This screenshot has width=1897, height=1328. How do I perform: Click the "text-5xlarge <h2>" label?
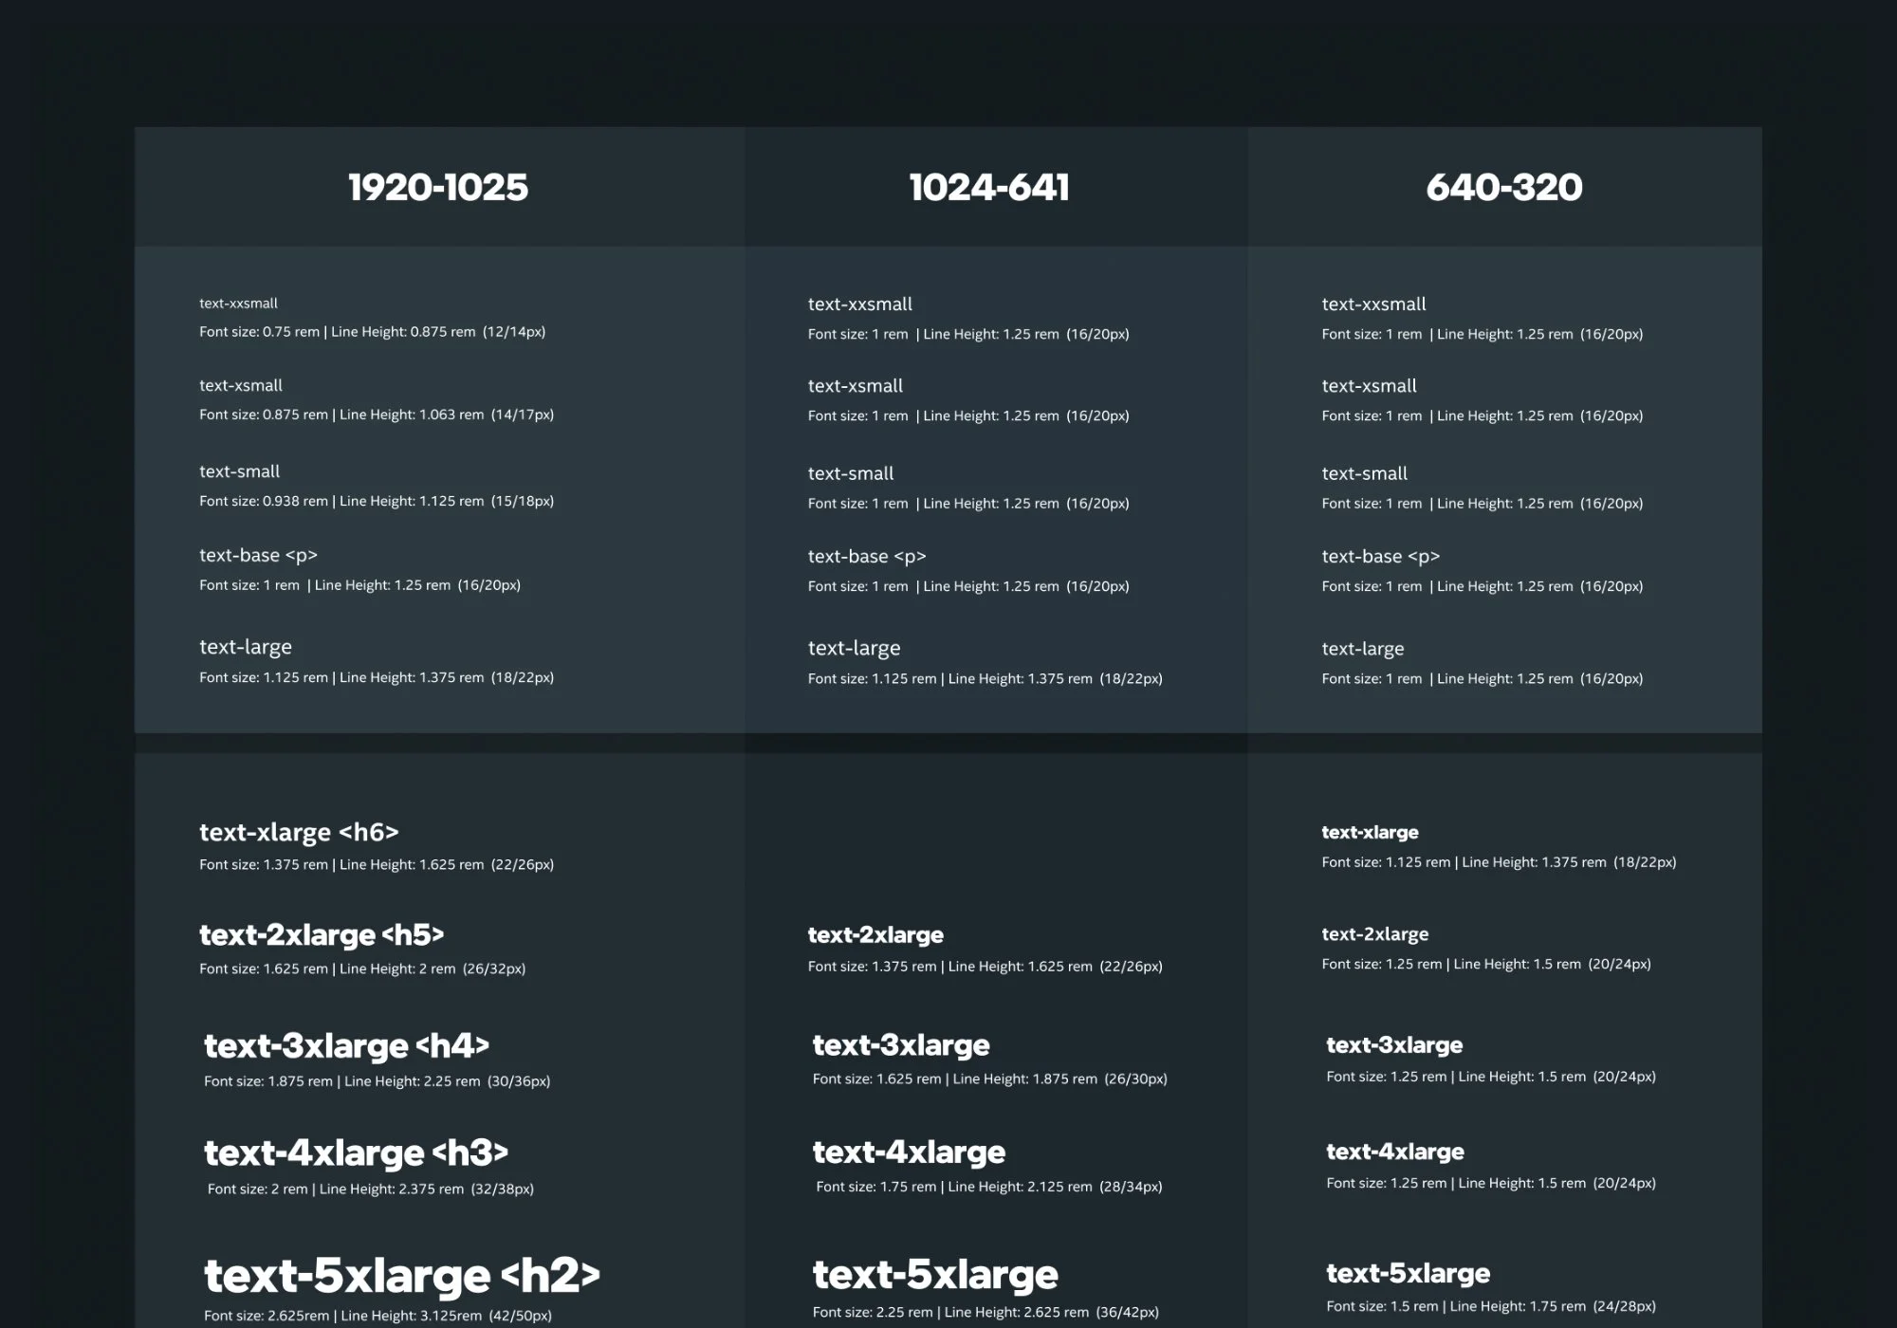pyautogui.click(x=402, y=1277)
